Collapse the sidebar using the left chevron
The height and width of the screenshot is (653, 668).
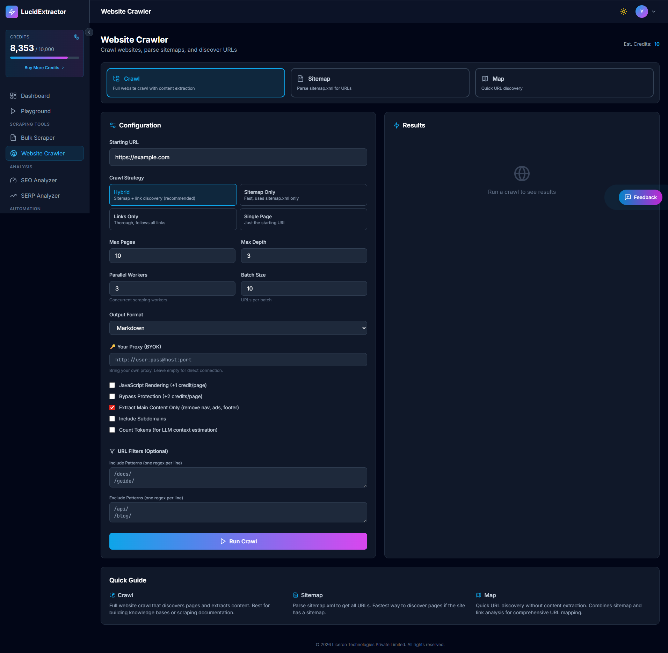[x=89, y=32]
